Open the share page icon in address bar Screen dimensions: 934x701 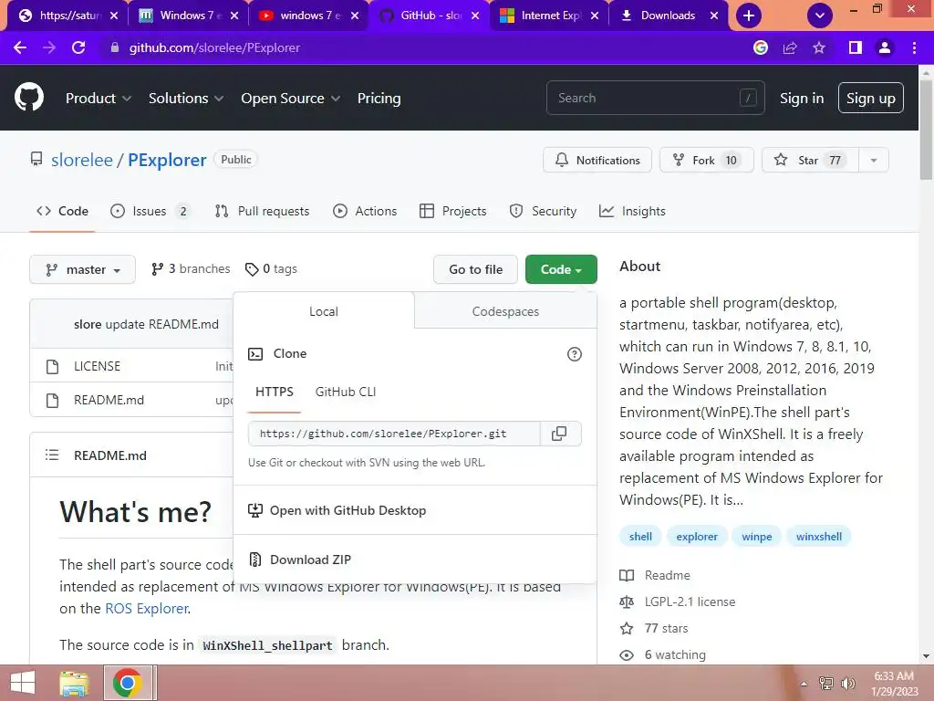point(790,47)
